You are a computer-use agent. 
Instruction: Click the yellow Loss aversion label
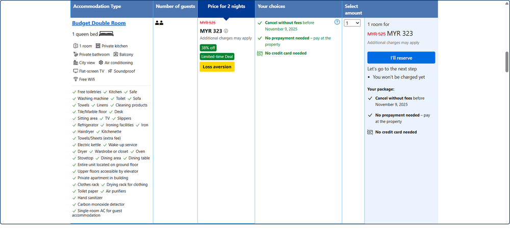(217, 67)
